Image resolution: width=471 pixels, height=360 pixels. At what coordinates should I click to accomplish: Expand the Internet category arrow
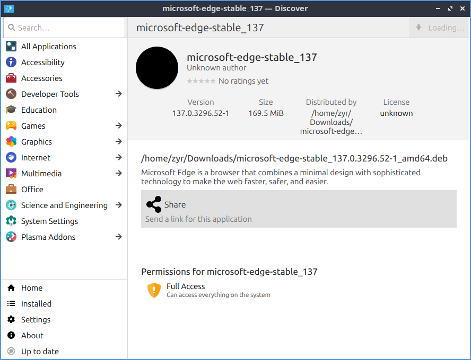[119, 157]
